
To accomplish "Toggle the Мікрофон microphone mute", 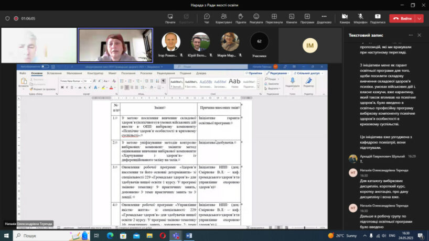I will click(360, 18).
